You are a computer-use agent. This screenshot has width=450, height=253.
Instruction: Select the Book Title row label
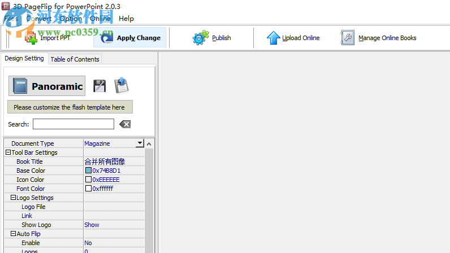click(29, 162)
